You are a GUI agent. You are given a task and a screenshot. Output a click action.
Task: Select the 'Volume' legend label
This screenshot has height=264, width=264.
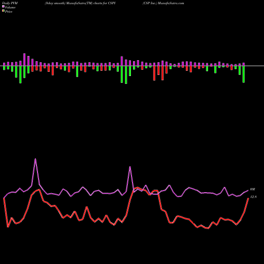10,7
